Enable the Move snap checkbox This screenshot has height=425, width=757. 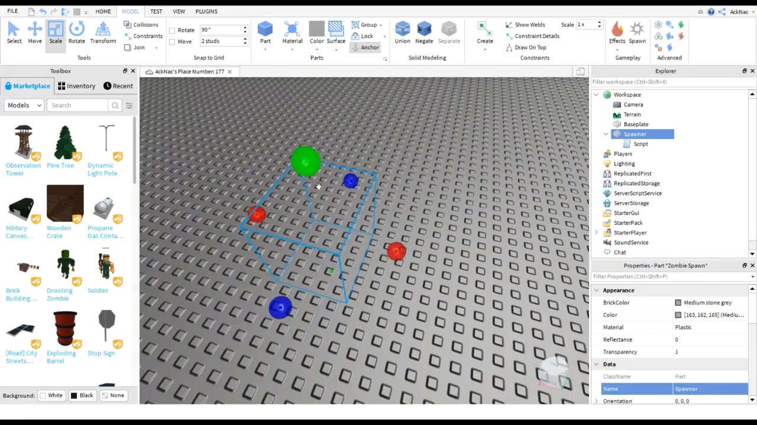click(172, 41)
